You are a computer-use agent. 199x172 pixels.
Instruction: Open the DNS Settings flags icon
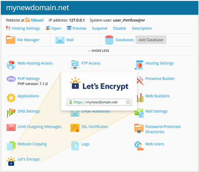[x=11, y=113]
